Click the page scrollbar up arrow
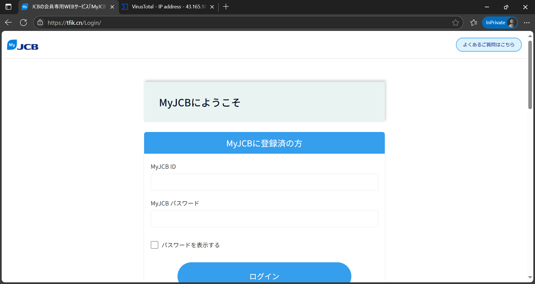The image size is (535, 284). (530, 36)
